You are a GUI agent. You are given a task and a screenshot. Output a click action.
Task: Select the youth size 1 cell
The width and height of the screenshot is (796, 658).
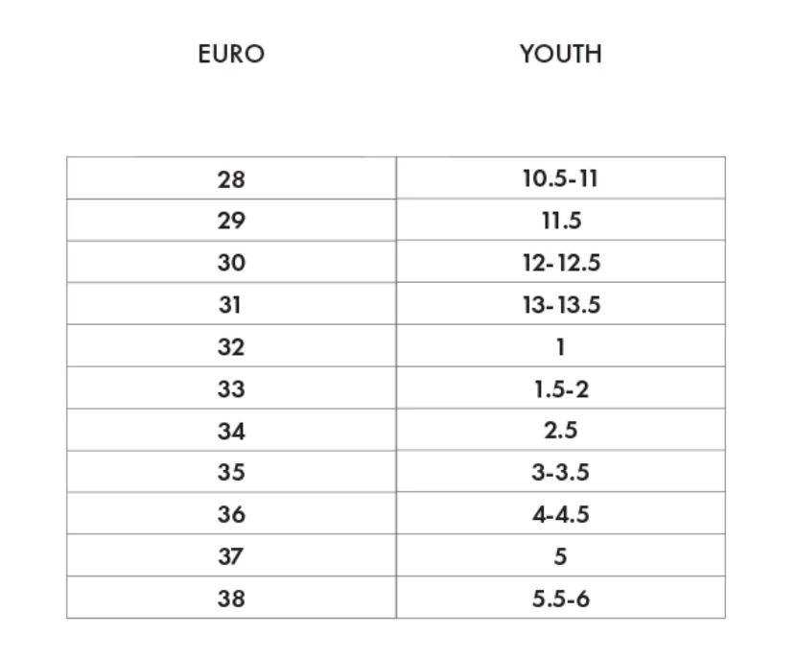point(561,346)
